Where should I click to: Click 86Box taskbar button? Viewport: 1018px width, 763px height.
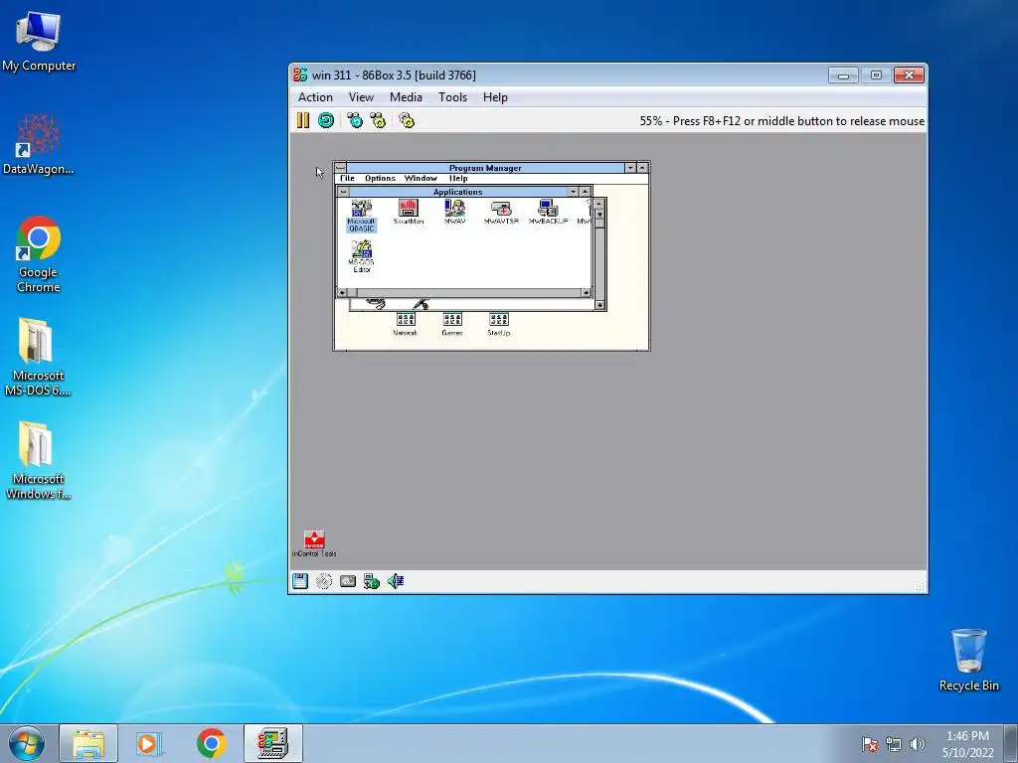click(x=272, y=743)
